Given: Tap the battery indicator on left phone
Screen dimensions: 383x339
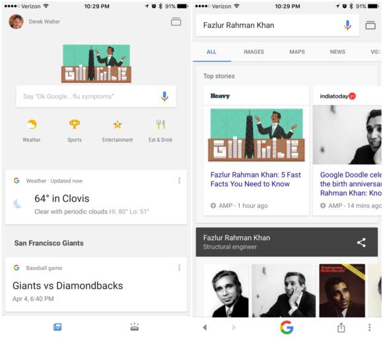Looking at the screenshot, I should tap(183, 6).
